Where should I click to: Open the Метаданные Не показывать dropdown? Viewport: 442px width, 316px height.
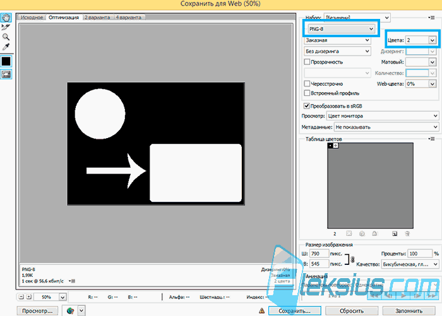(386, 127)
